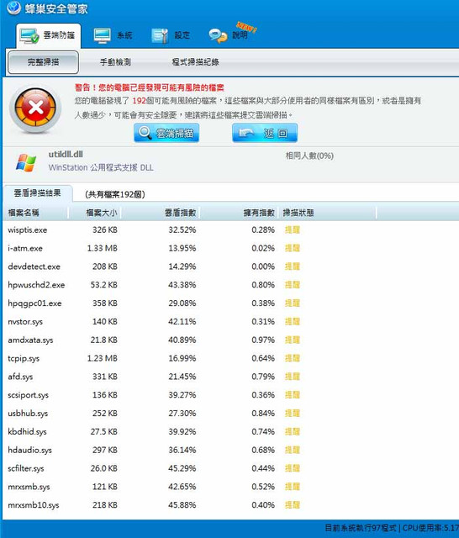The width and height of the screenshot is (459, 538).
Task: Select the tcpip.sys row
Action: (x=230, y=358)
